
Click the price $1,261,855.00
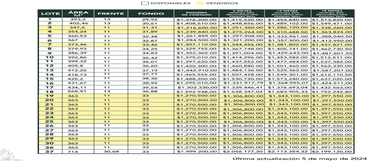point(197,36)
